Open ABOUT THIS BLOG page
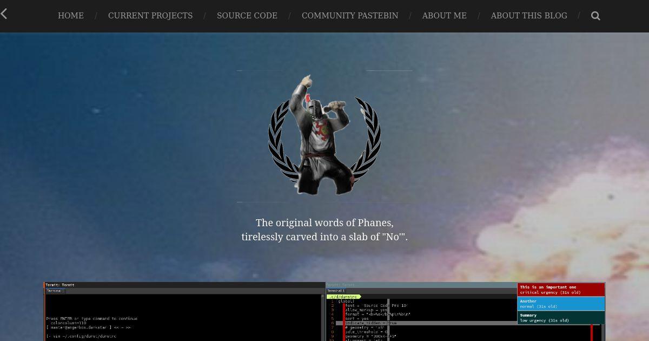 click(529, 16)
